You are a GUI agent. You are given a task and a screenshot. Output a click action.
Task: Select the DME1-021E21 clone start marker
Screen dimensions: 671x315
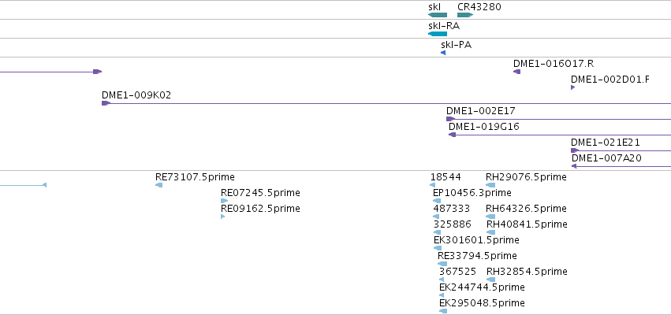575,150
